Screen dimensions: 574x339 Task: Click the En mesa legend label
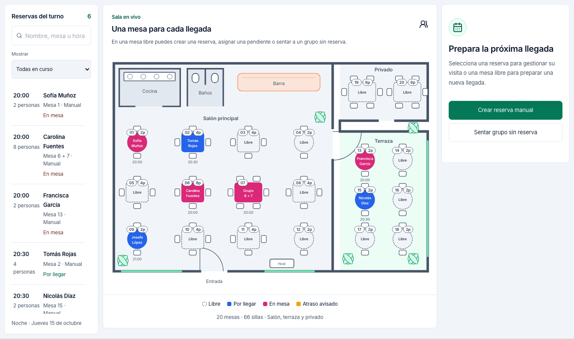pyautogui.click(x=279, y=304)
